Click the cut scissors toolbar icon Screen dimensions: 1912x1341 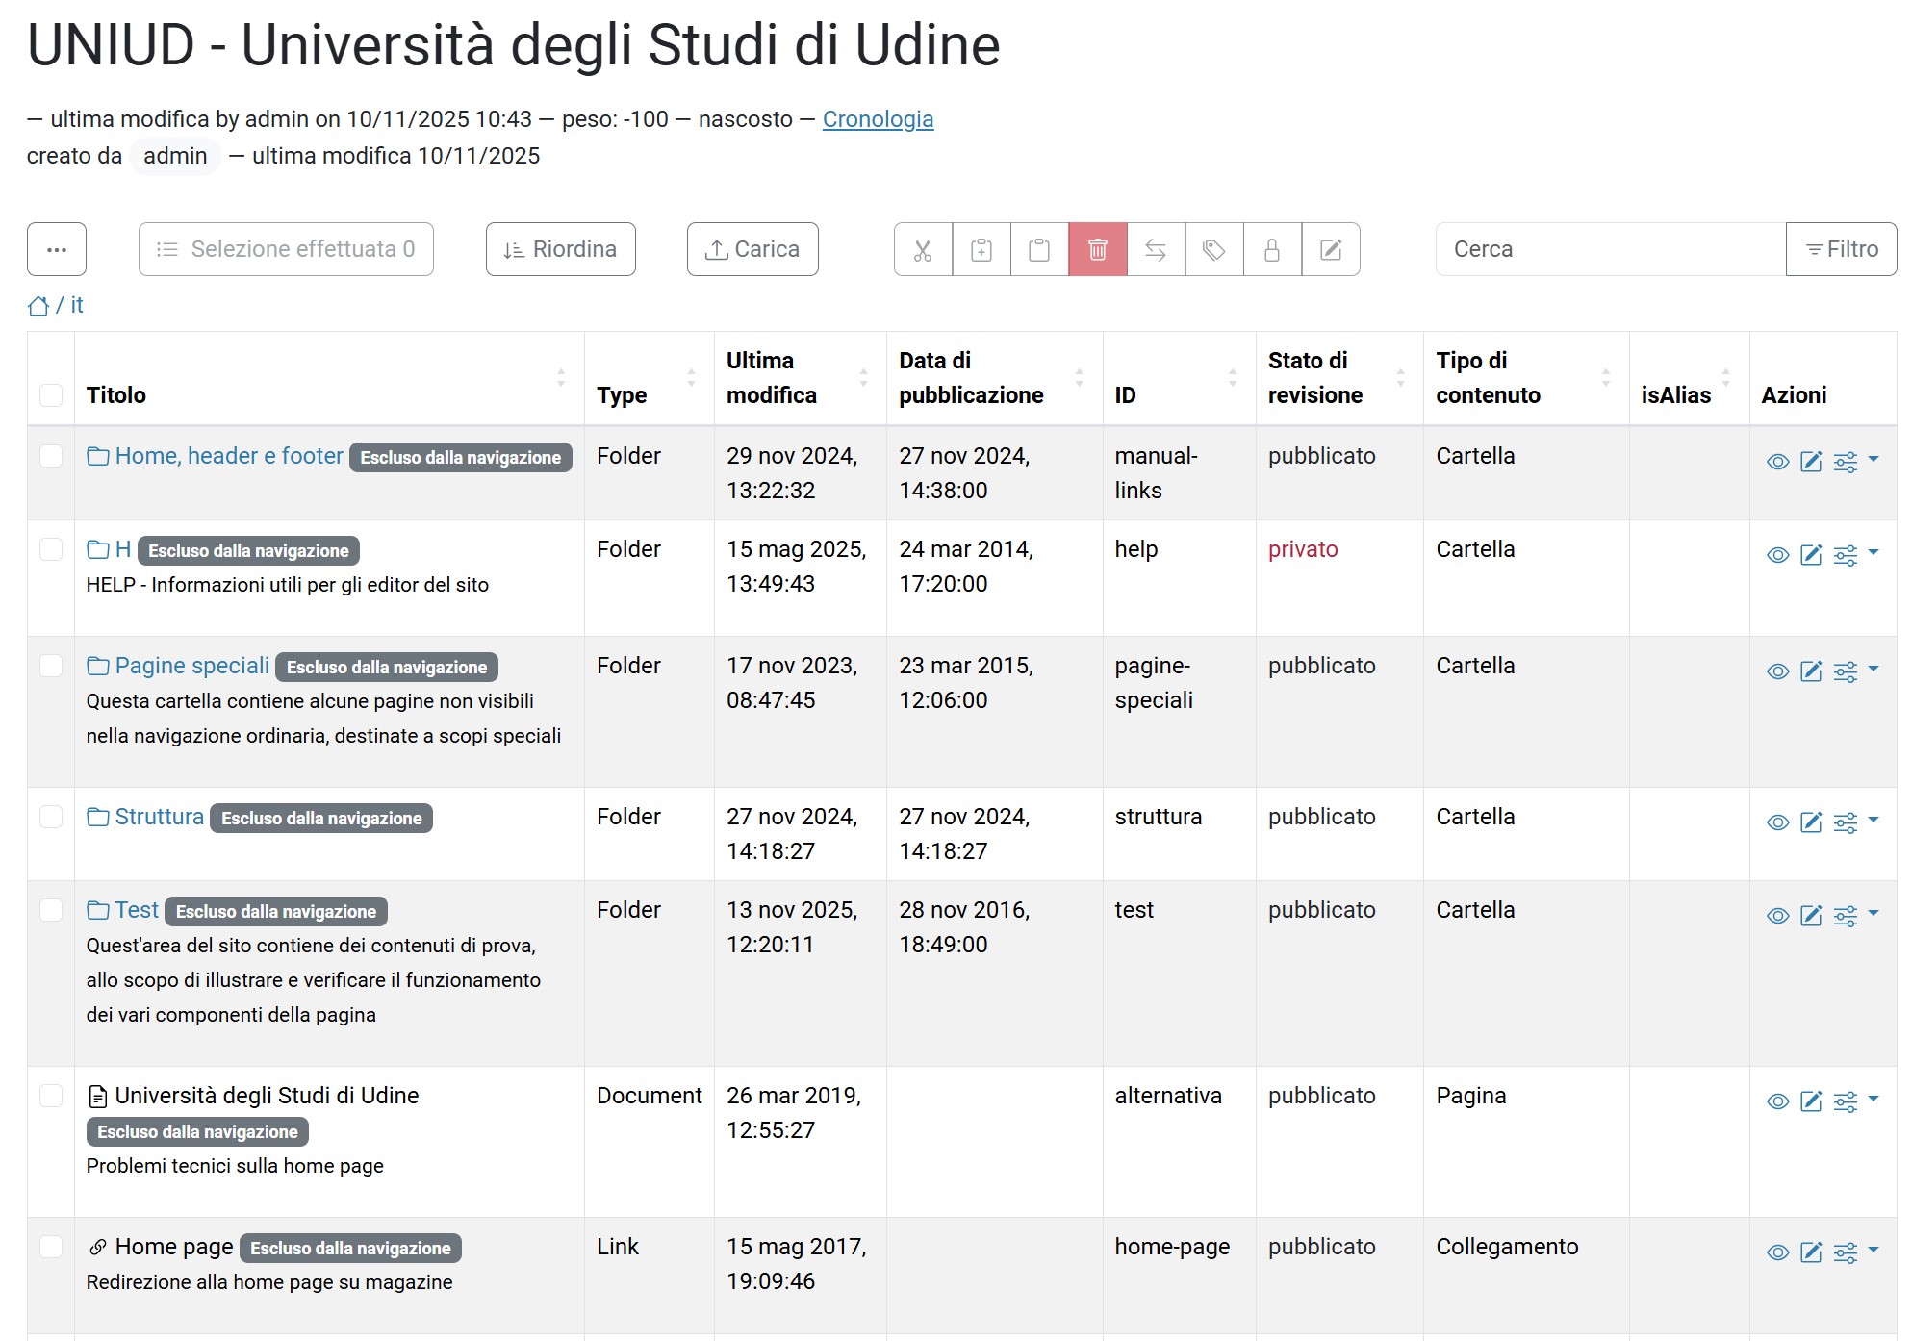923,250
